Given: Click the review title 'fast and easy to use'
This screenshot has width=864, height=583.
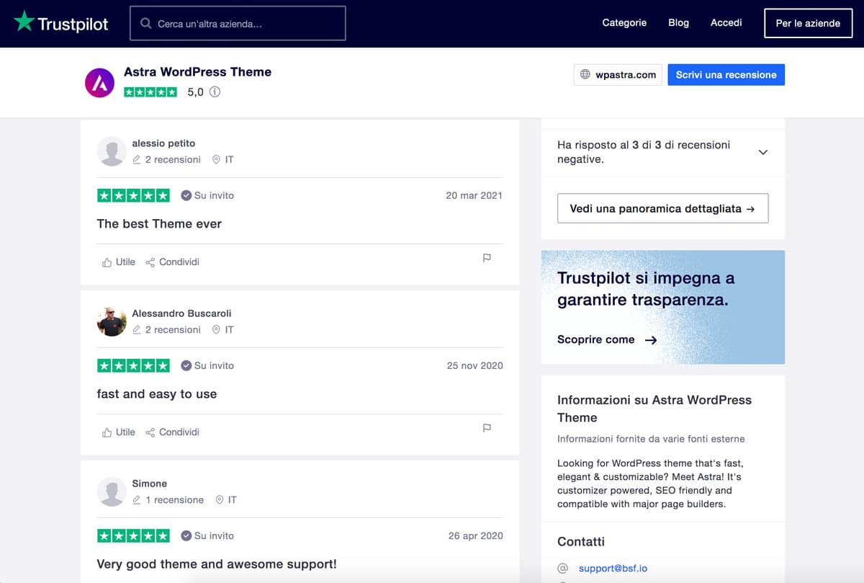Looking at the screenshot, I should [x=157, y=394].
